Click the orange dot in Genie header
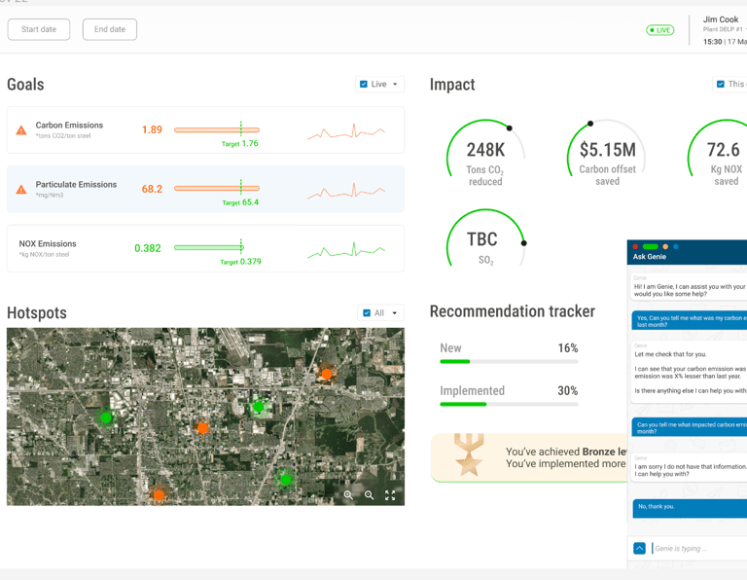The width and height of the screenshot is (747, 580). [665, 246]
